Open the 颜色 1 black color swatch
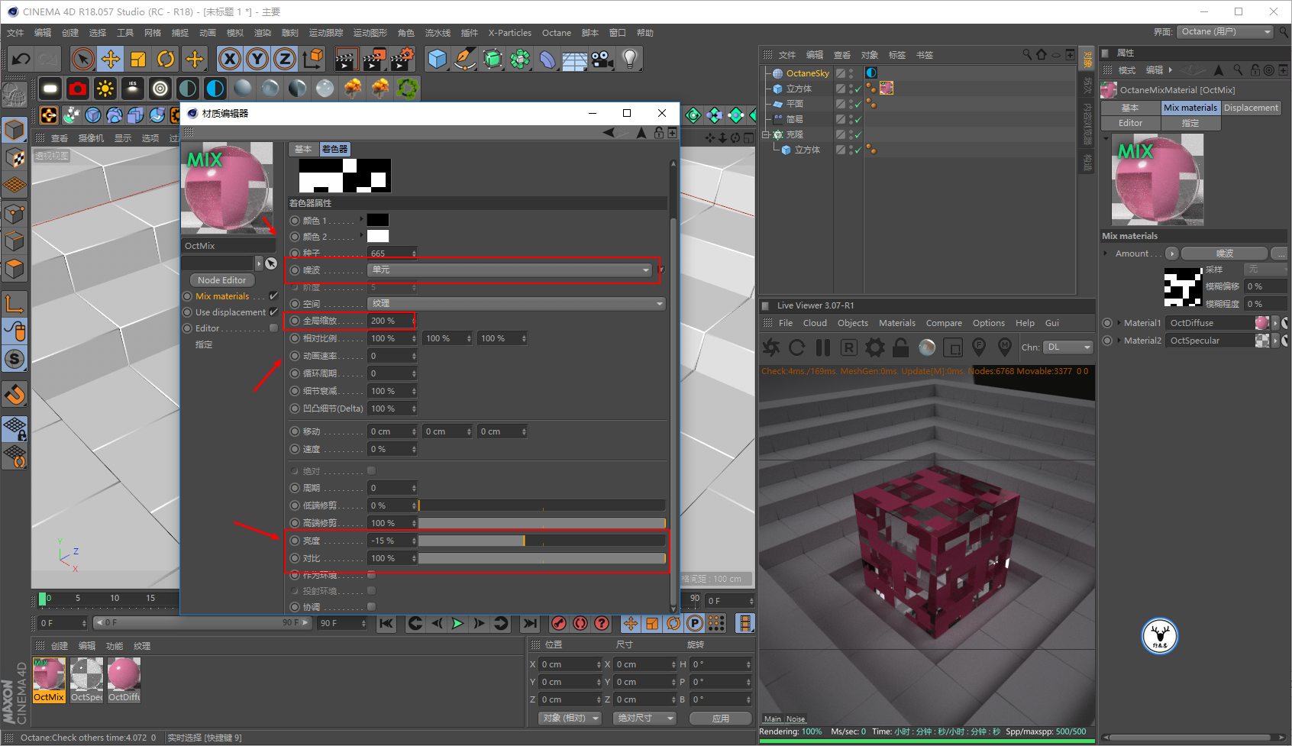 click(x=378, y=220)
